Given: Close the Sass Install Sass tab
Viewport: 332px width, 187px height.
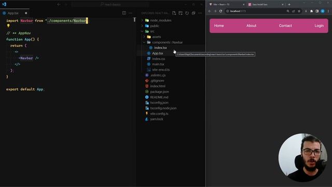Looking at the screenshot, I should pos(283,4).
